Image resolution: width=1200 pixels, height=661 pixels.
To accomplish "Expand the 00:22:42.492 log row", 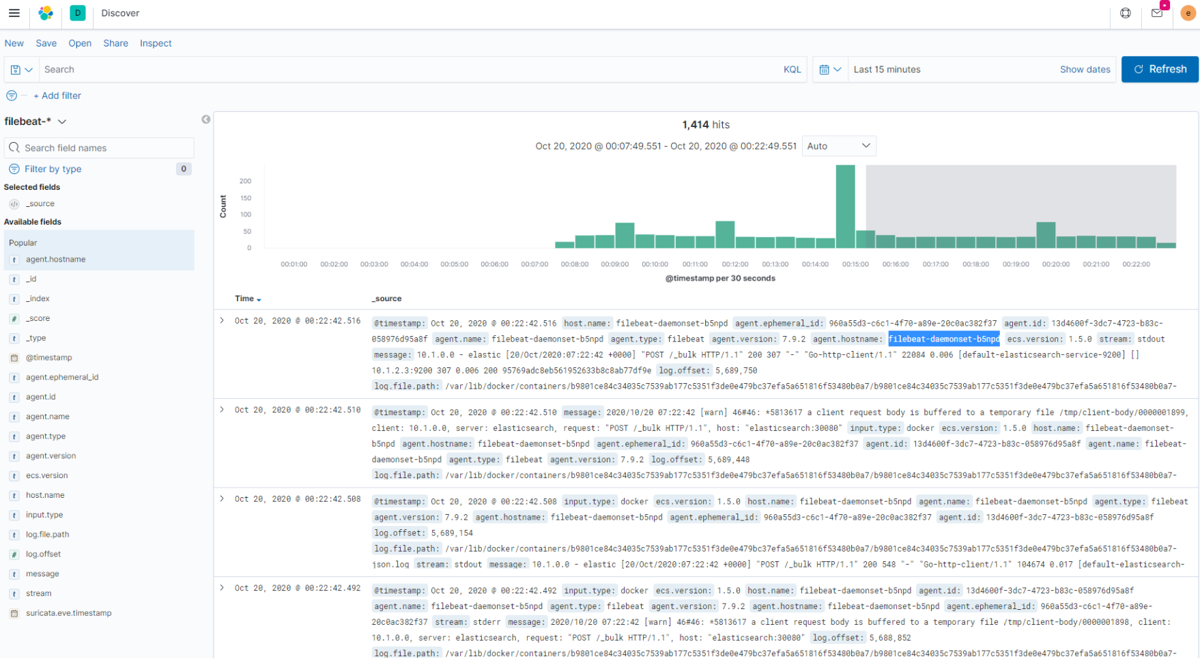I will pyautogui.click(x=222, y=588).
